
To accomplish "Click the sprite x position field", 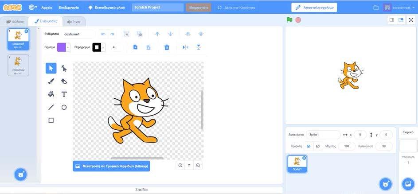I will coord(360,135).
